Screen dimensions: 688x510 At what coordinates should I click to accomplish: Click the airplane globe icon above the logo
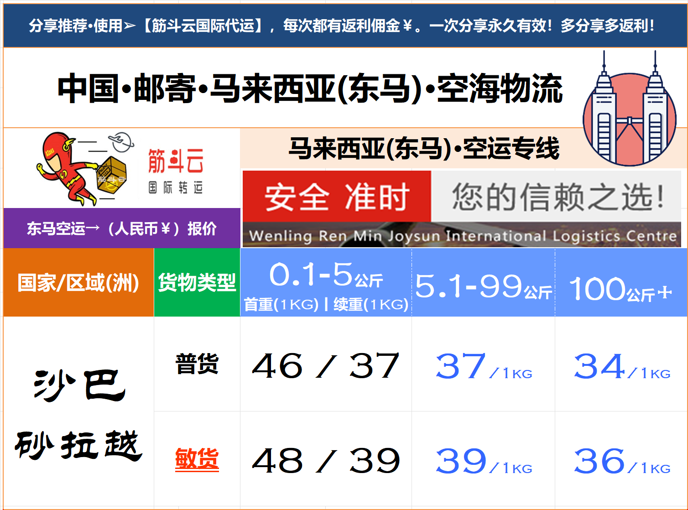pyautogui.click(x=121, y=141)
